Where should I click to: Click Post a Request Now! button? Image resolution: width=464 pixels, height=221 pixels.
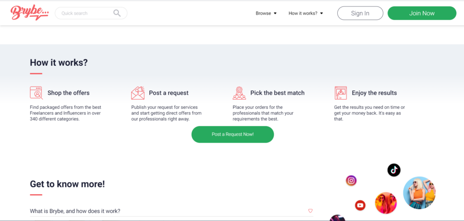coord(232,134)
